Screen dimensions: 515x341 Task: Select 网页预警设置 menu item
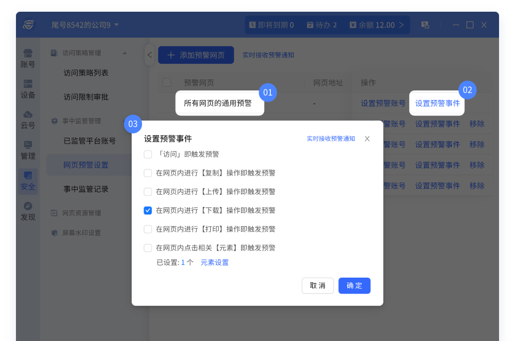86,165
